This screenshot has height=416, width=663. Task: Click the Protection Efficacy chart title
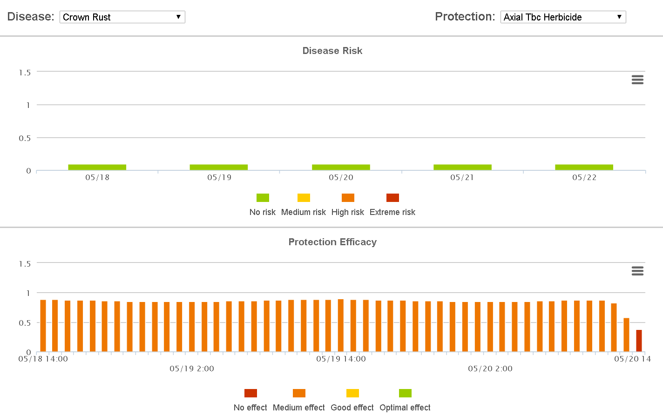[x=332, y=242]
